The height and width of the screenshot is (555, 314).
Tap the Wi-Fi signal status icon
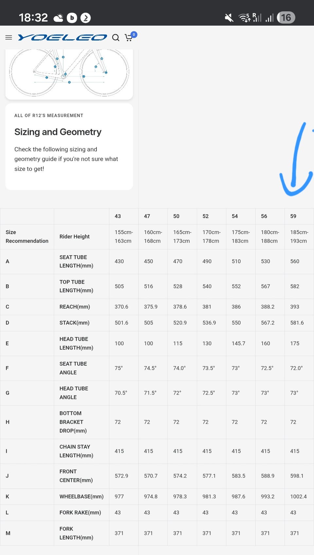244,18
